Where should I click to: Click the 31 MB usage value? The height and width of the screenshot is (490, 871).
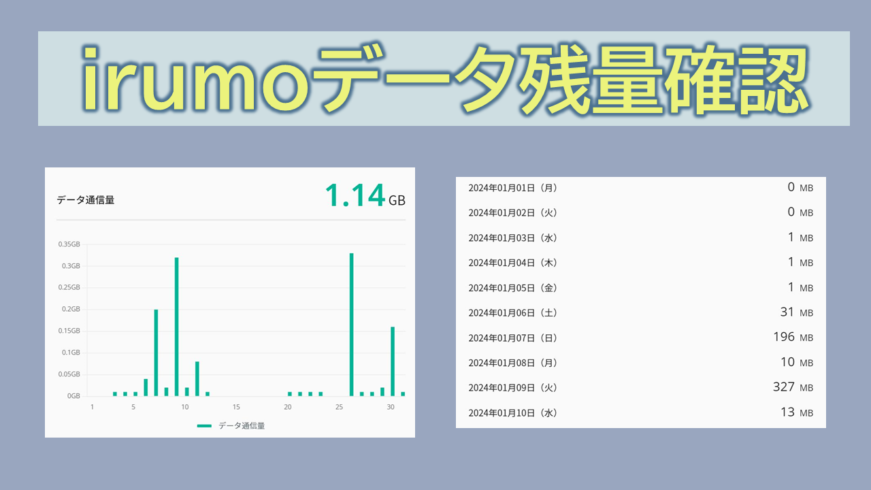[x=797, y=312]
